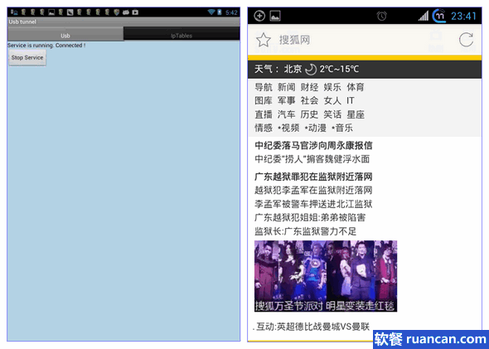Open article 广东越狱犯姐姐:弟弟被陷害
The image size is (489, 349).
click(310, 218)
